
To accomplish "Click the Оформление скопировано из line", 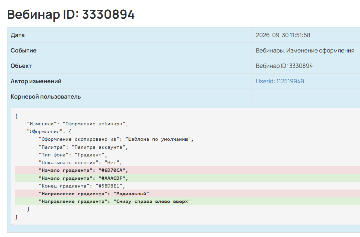I will pyautogui.click(x=116, y=139).
